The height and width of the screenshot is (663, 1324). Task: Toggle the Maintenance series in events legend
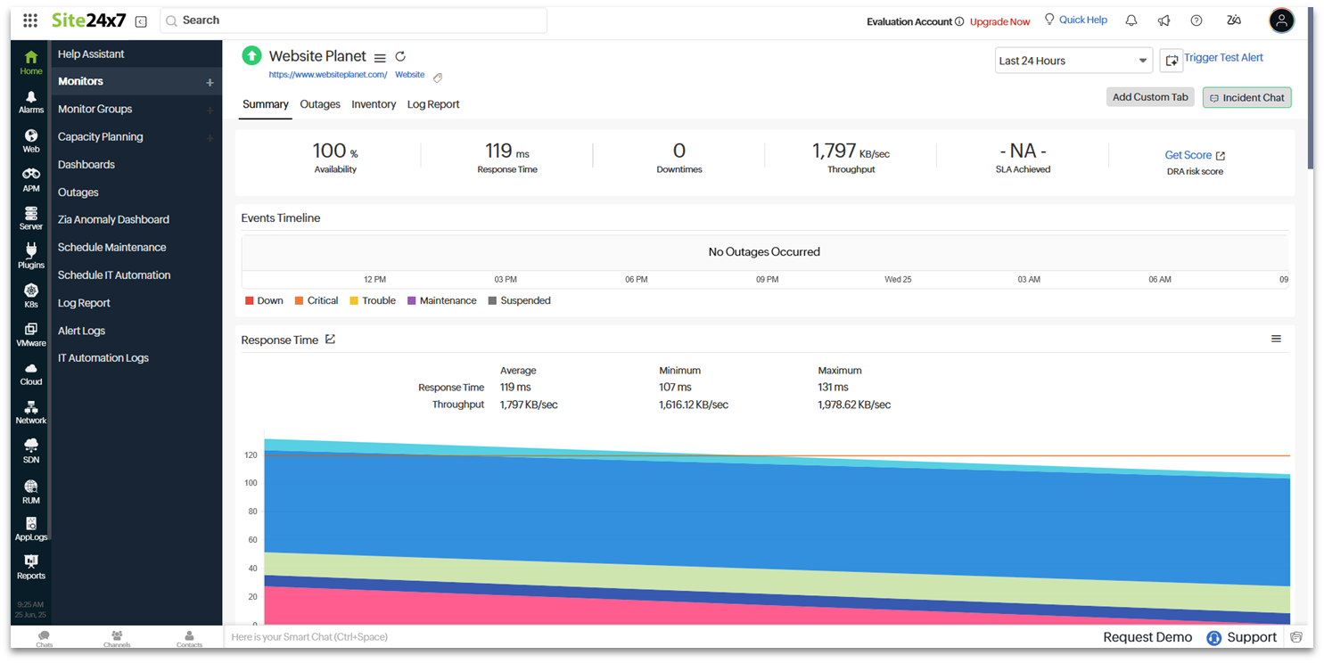click(441, 300)
